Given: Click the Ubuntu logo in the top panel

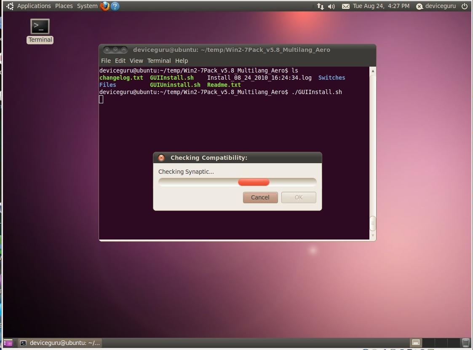Looking at the screenshot, I should pos(10,6).
